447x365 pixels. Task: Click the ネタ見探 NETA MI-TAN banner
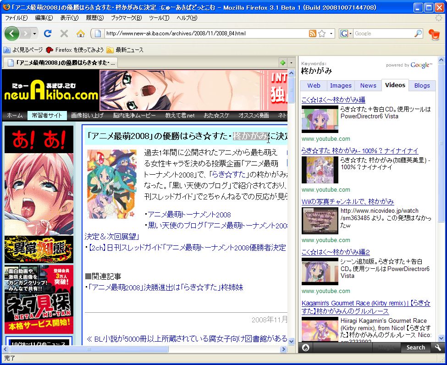(x=39, y=299)
